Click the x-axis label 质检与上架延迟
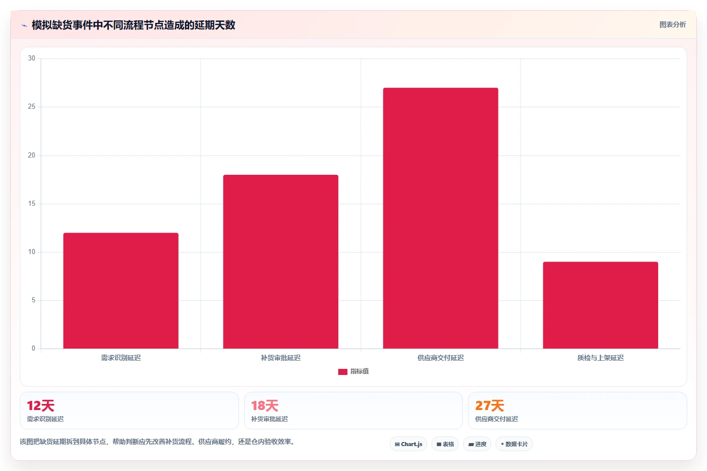 [x=601, y=358]
